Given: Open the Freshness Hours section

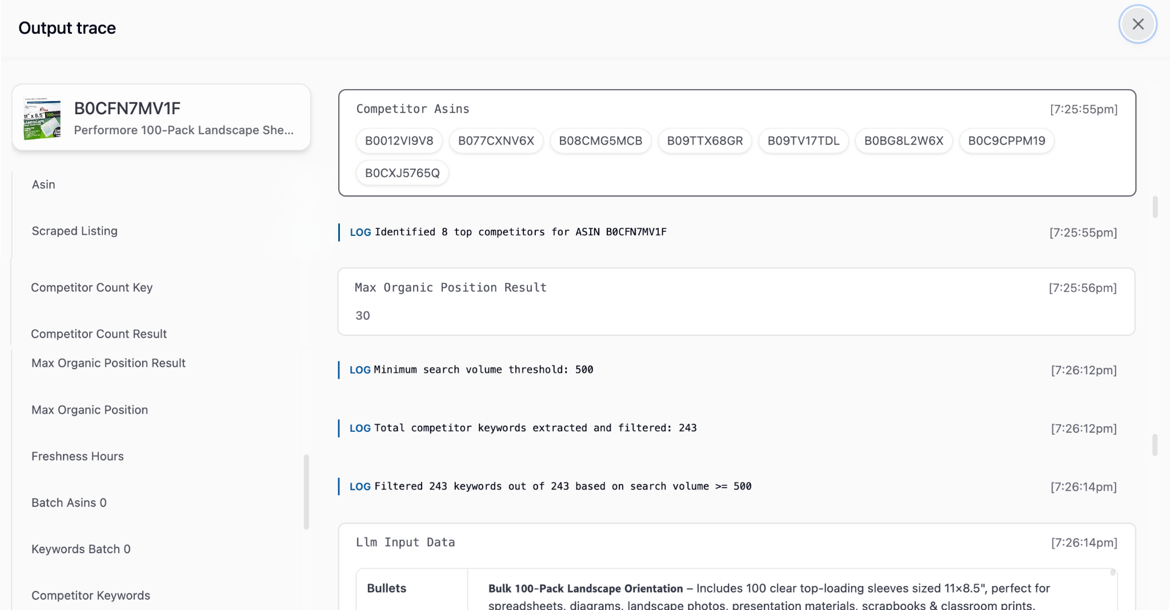Looking at the screenshot, I should click(77, 456).
